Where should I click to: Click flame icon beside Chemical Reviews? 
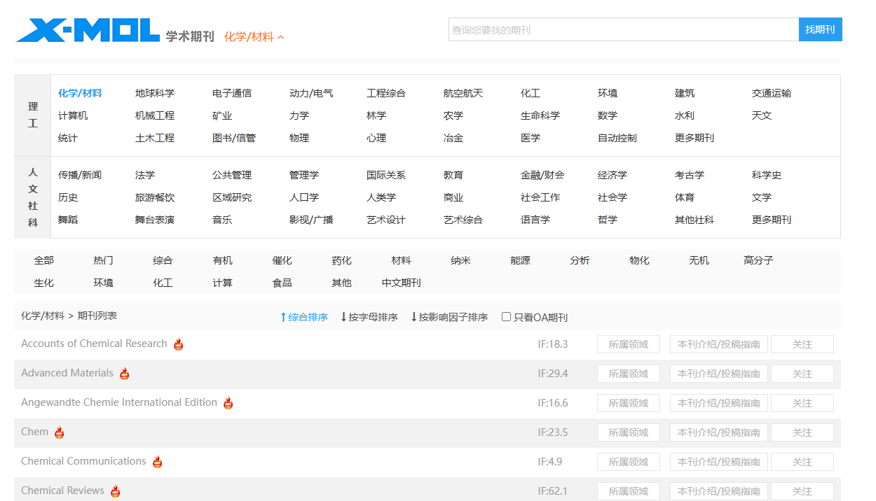116,491
